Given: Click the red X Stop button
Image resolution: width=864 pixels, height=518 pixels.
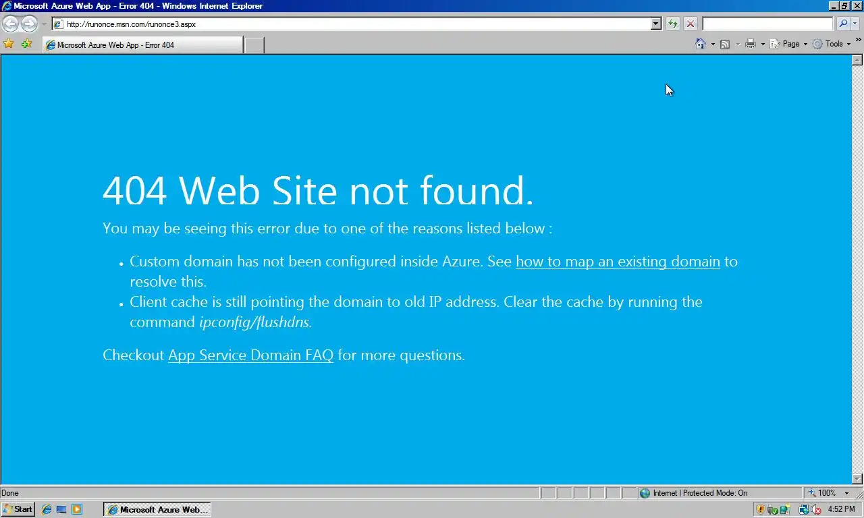Looking at the screenshot, I should 691,24.
